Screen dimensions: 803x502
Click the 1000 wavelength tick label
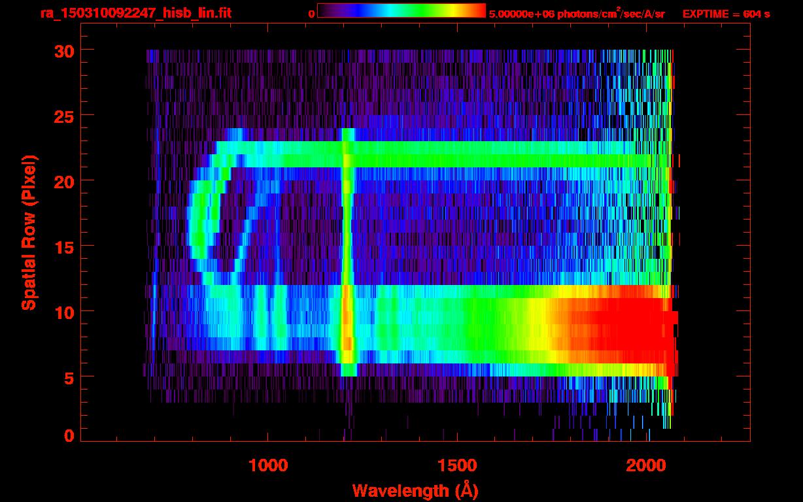[x=268, y=465]
